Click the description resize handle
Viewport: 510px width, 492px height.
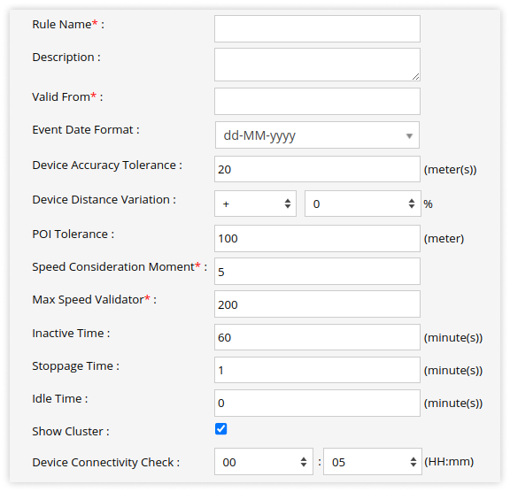coord(415,77)
